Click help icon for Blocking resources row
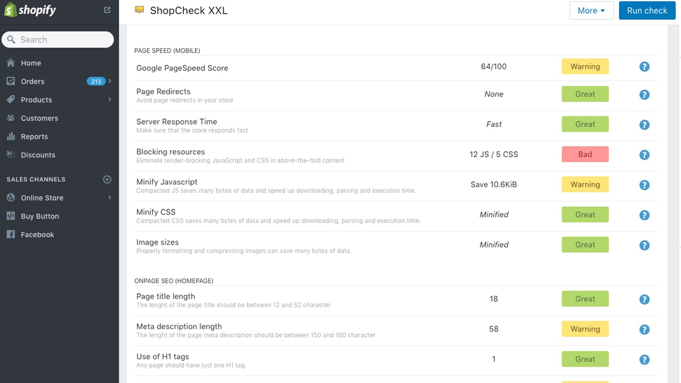The height and width of the screenshot is (383, 681). 644,155
